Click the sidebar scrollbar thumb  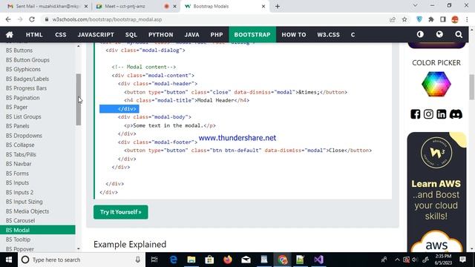[x=79, y=99]
